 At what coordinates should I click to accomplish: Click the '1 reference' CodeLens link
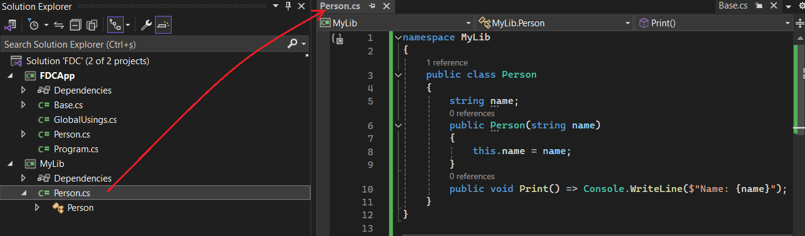(x=447, y=62)
